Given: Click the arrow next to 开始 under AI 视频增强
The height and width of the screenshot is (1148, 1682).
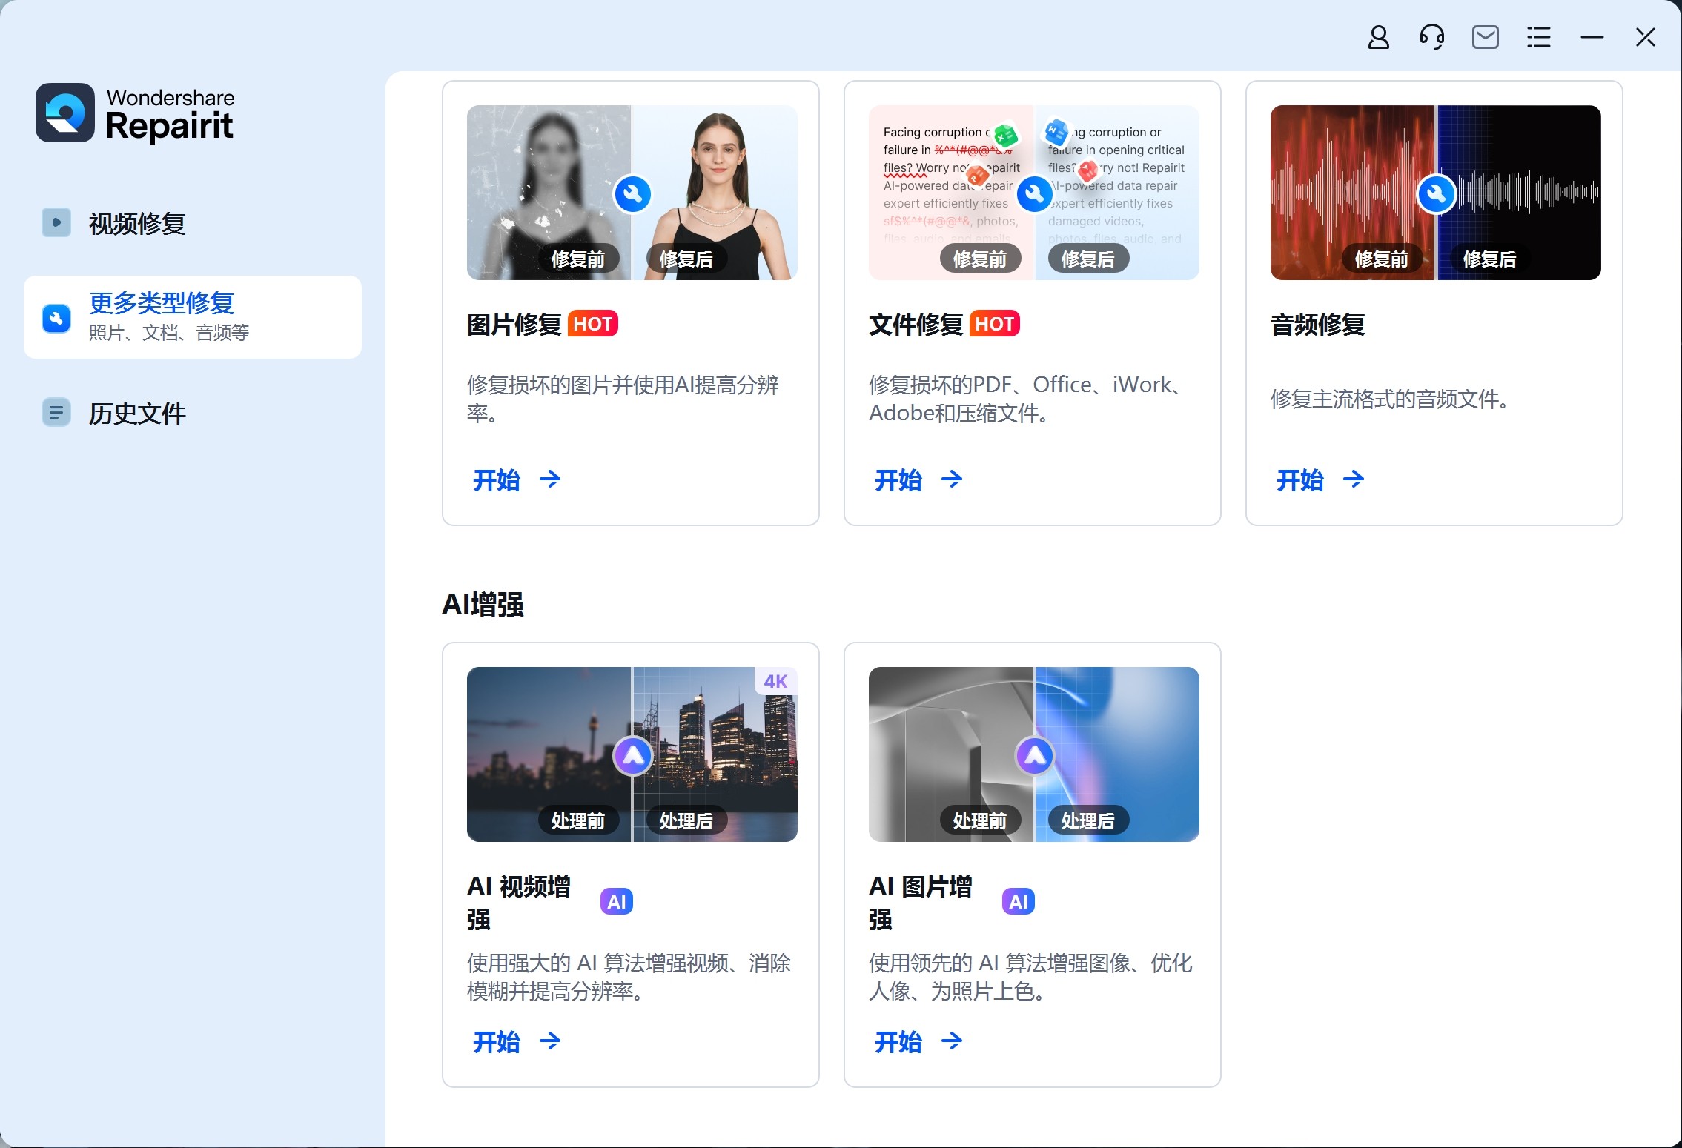Looking at the screenshot, I should (550, 1041).
